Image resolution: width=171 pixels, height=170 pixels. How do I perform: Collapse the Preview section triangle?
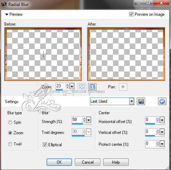click(x=7, y=14)
